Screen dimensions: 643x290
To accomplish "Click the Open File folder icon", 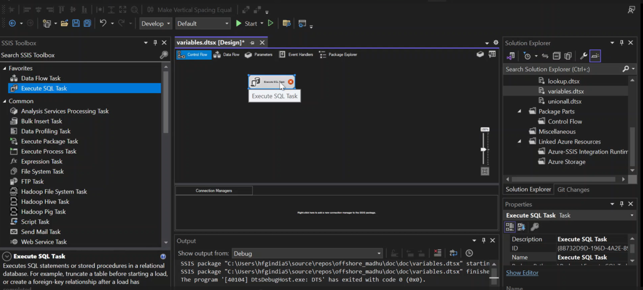I will click(64, 24).
